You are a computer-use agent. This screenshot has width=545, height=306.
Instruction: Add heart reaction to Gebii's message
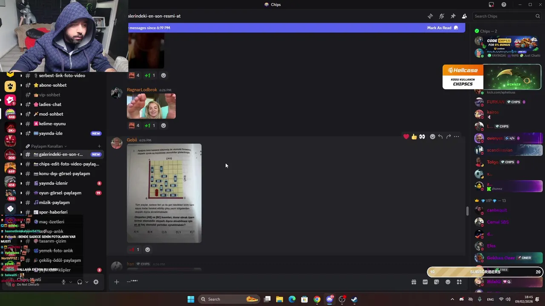[406, 136]
